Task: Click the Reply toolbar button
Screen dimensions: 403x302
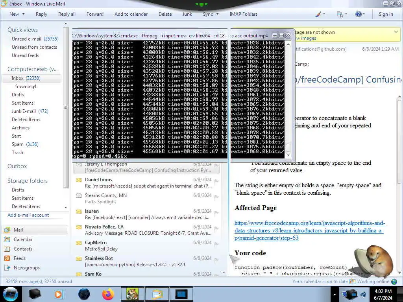Action: 41,14
